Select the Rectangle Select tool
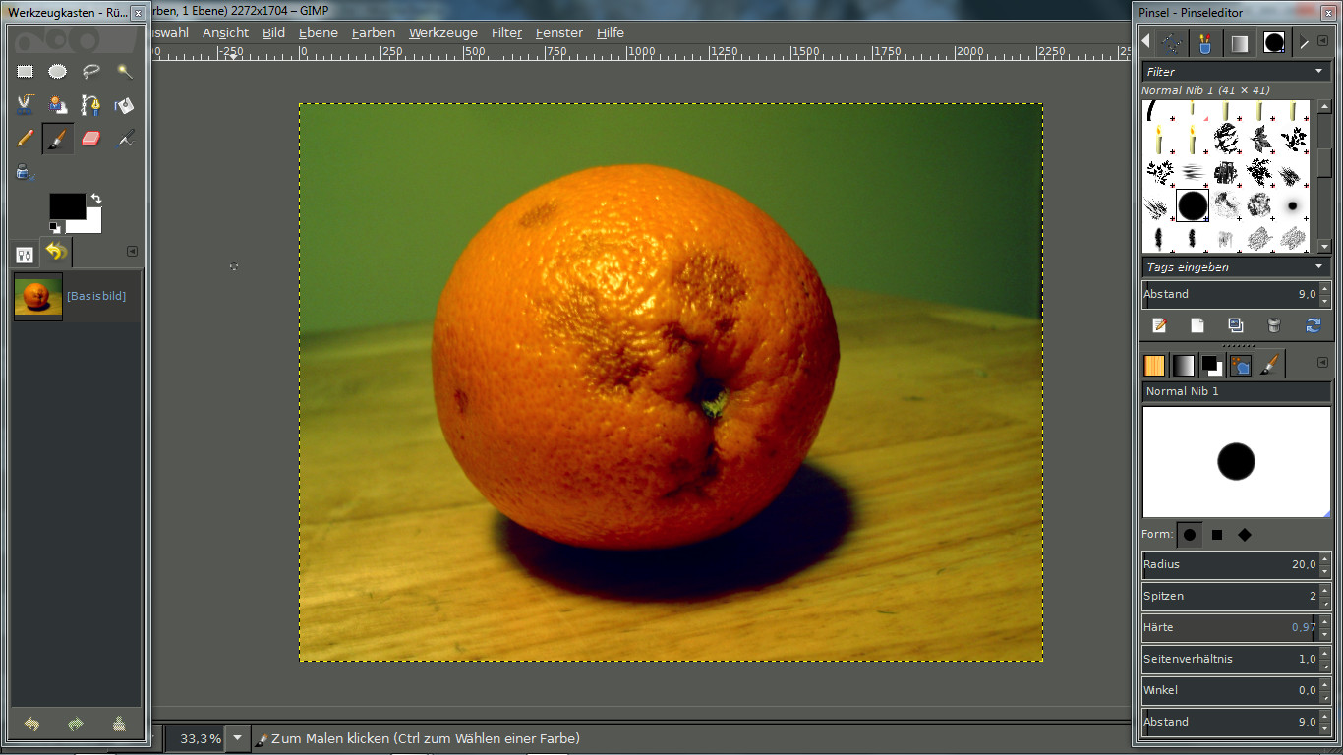 tap(25, 71)
